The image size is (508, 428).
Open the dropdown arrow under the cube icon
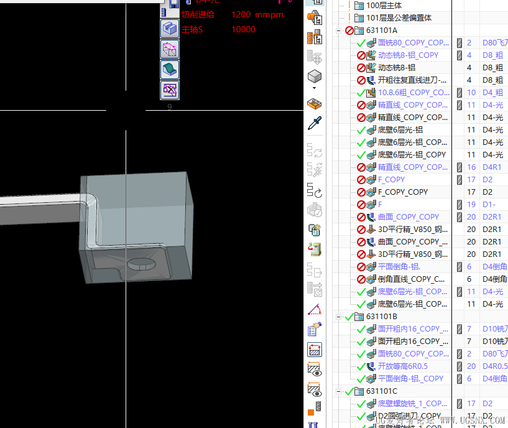tap(314, 88)
